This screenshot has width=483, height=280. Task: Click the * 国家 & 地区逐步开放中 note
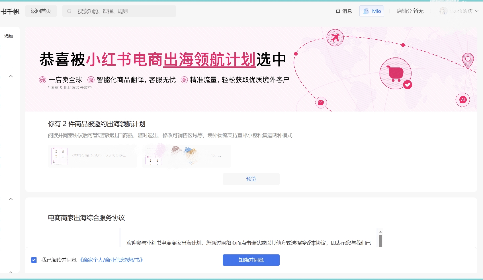[x=70, y=88]
